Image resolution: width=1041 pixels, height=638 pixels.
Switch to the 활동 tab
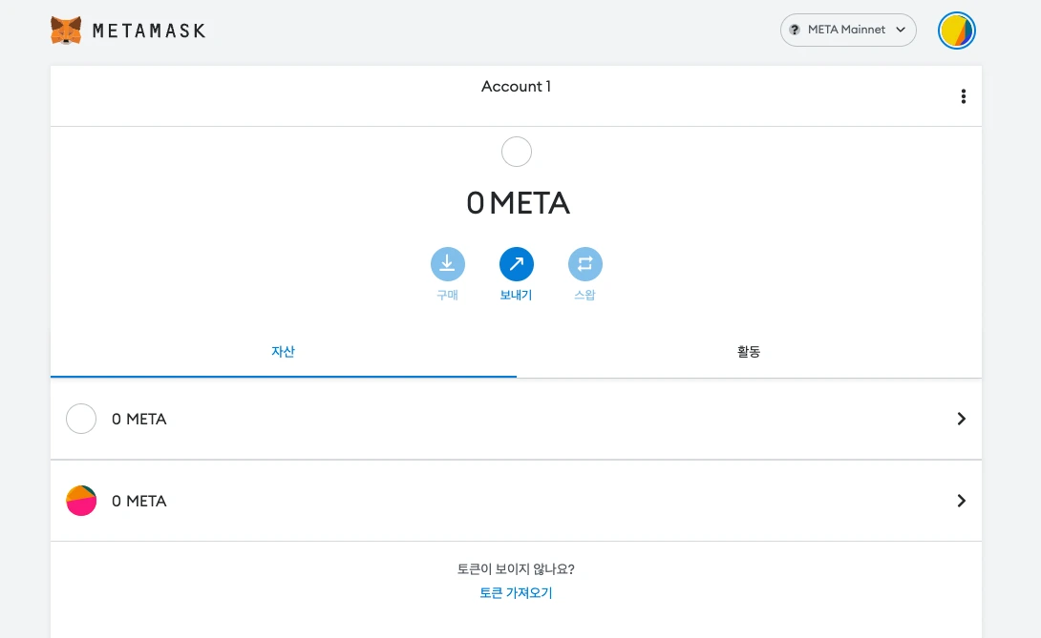[749, 352]
